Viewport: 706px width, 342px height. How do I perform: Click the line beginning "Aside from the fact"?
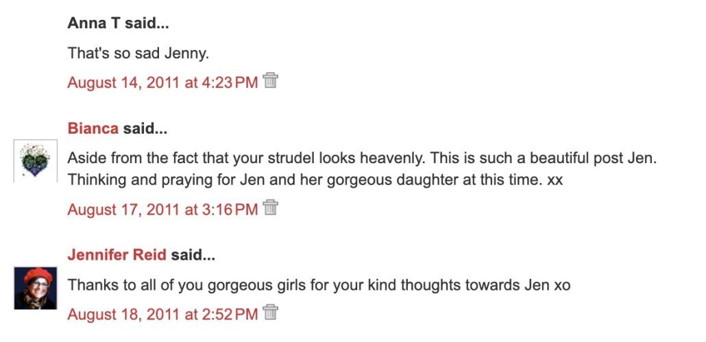[x=362, y=158]
